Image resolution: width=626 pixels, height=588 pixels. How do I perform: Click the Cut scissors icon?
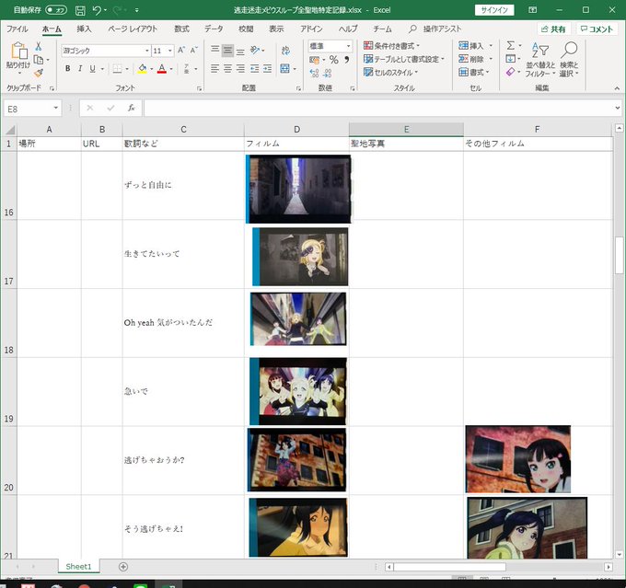(39, 46)
